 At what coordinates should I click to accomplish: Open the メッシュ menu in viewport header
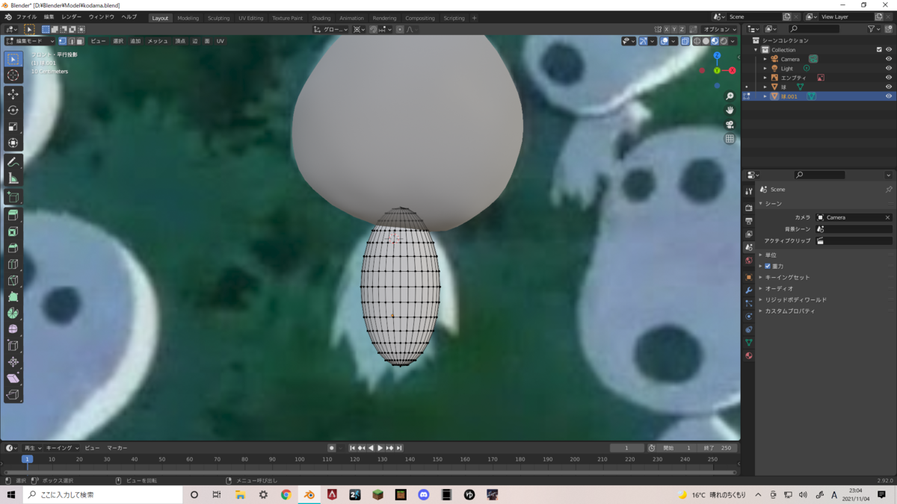point(158,41)
